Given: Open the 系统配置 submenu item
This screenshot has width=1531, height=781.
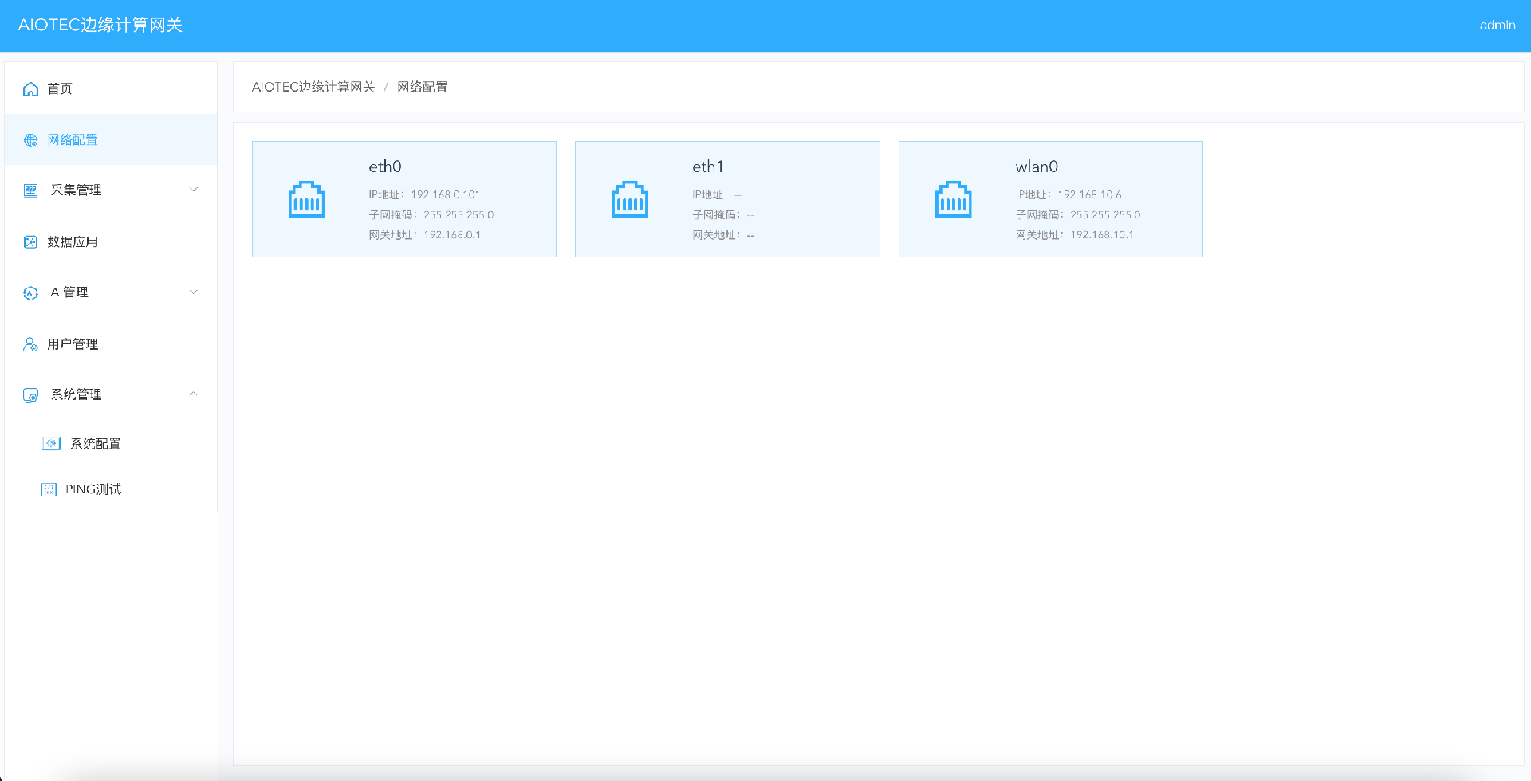Looking at the screenshot, I should pyautogui.click(x=95, y=444).
